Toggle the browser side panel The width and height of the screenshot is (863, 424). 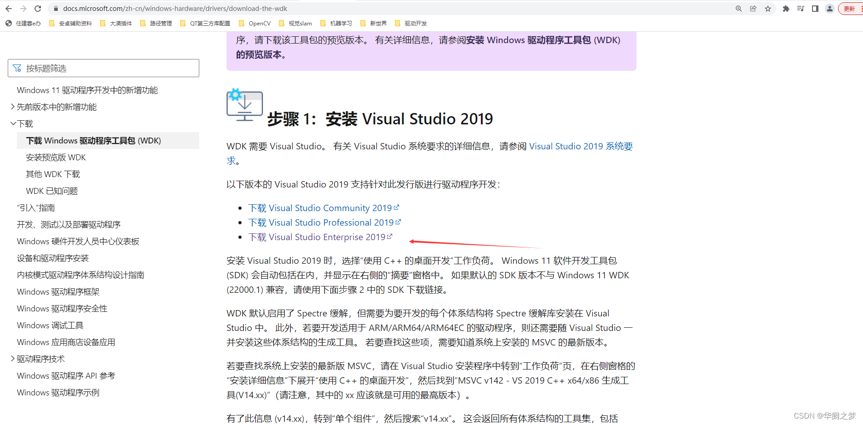tap(815, 9)
